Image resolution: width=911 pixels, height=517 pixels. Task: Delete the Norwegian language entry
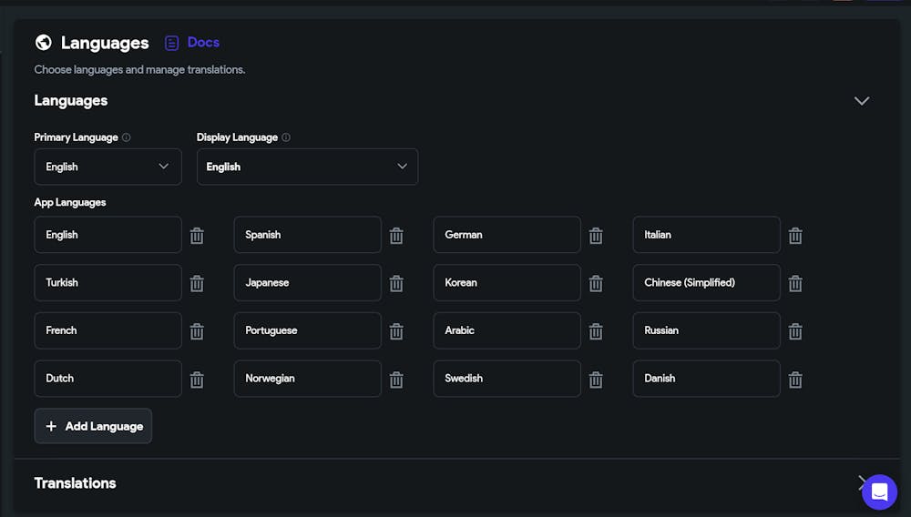(x=396, y=380)
